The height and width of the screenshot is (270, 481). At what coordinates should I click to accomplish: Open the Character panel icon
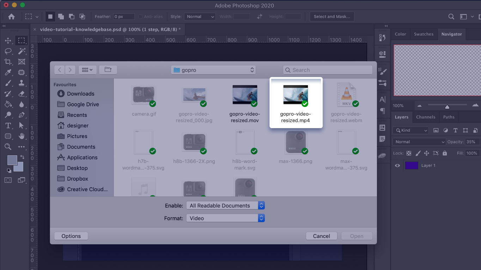(382, 100)
